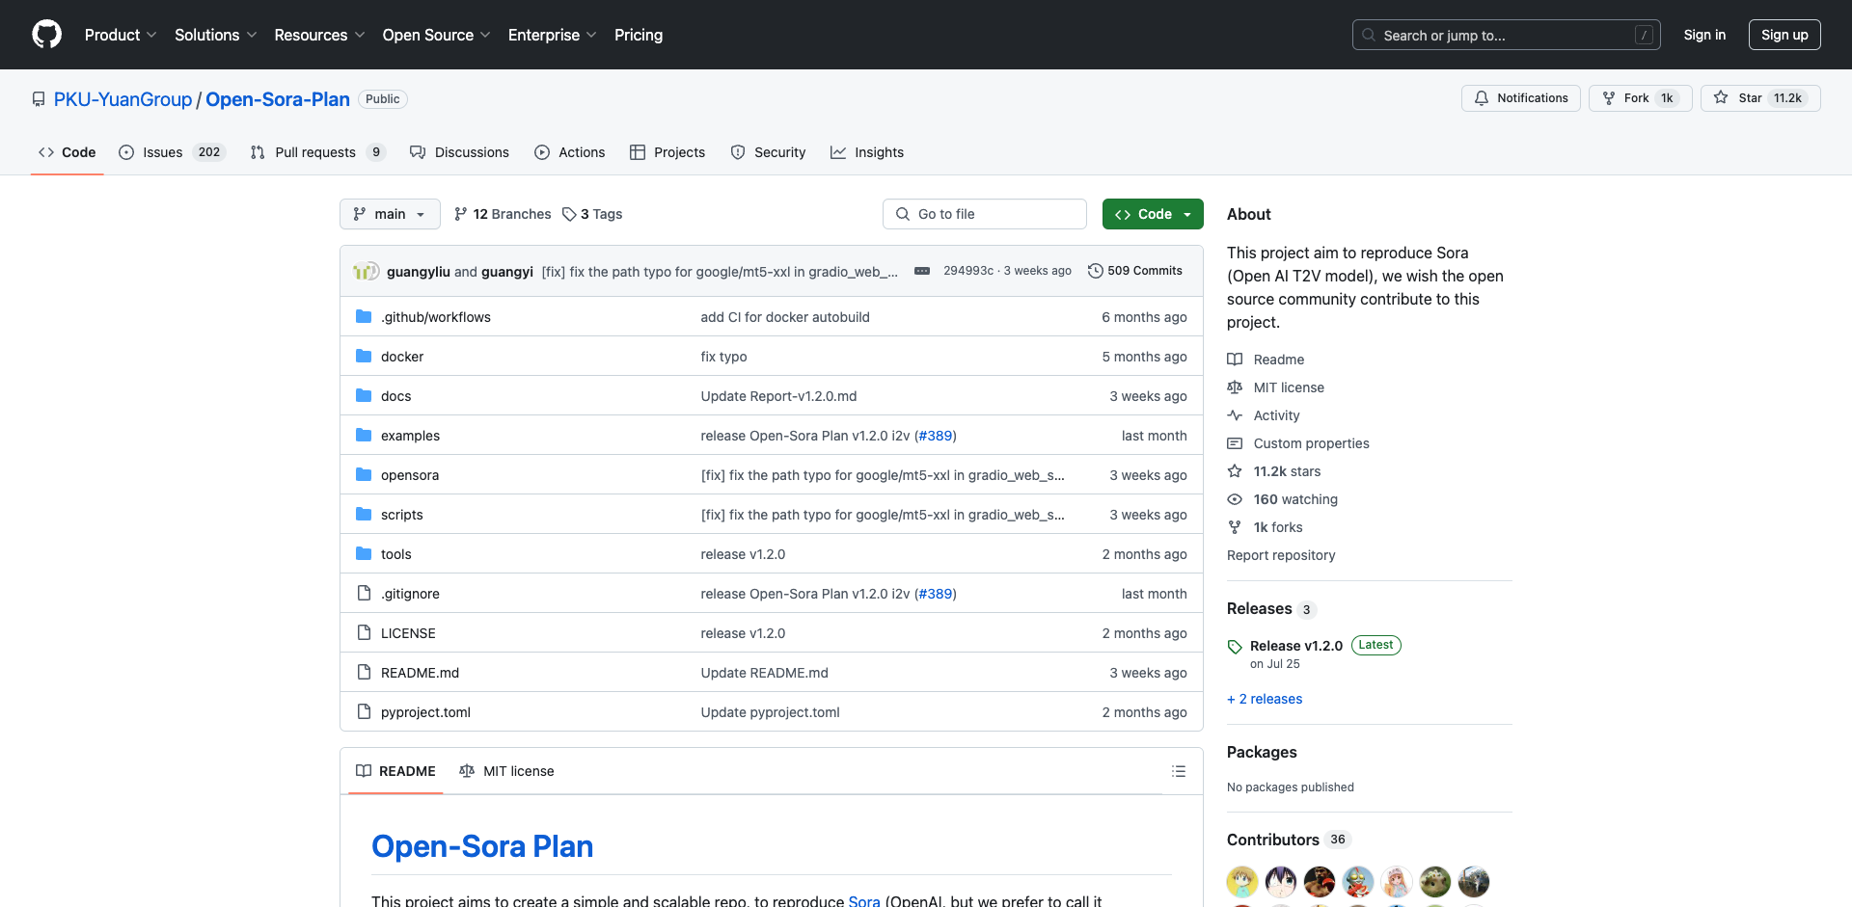
Task: Expand the Product menu
Action: (121, 35)
